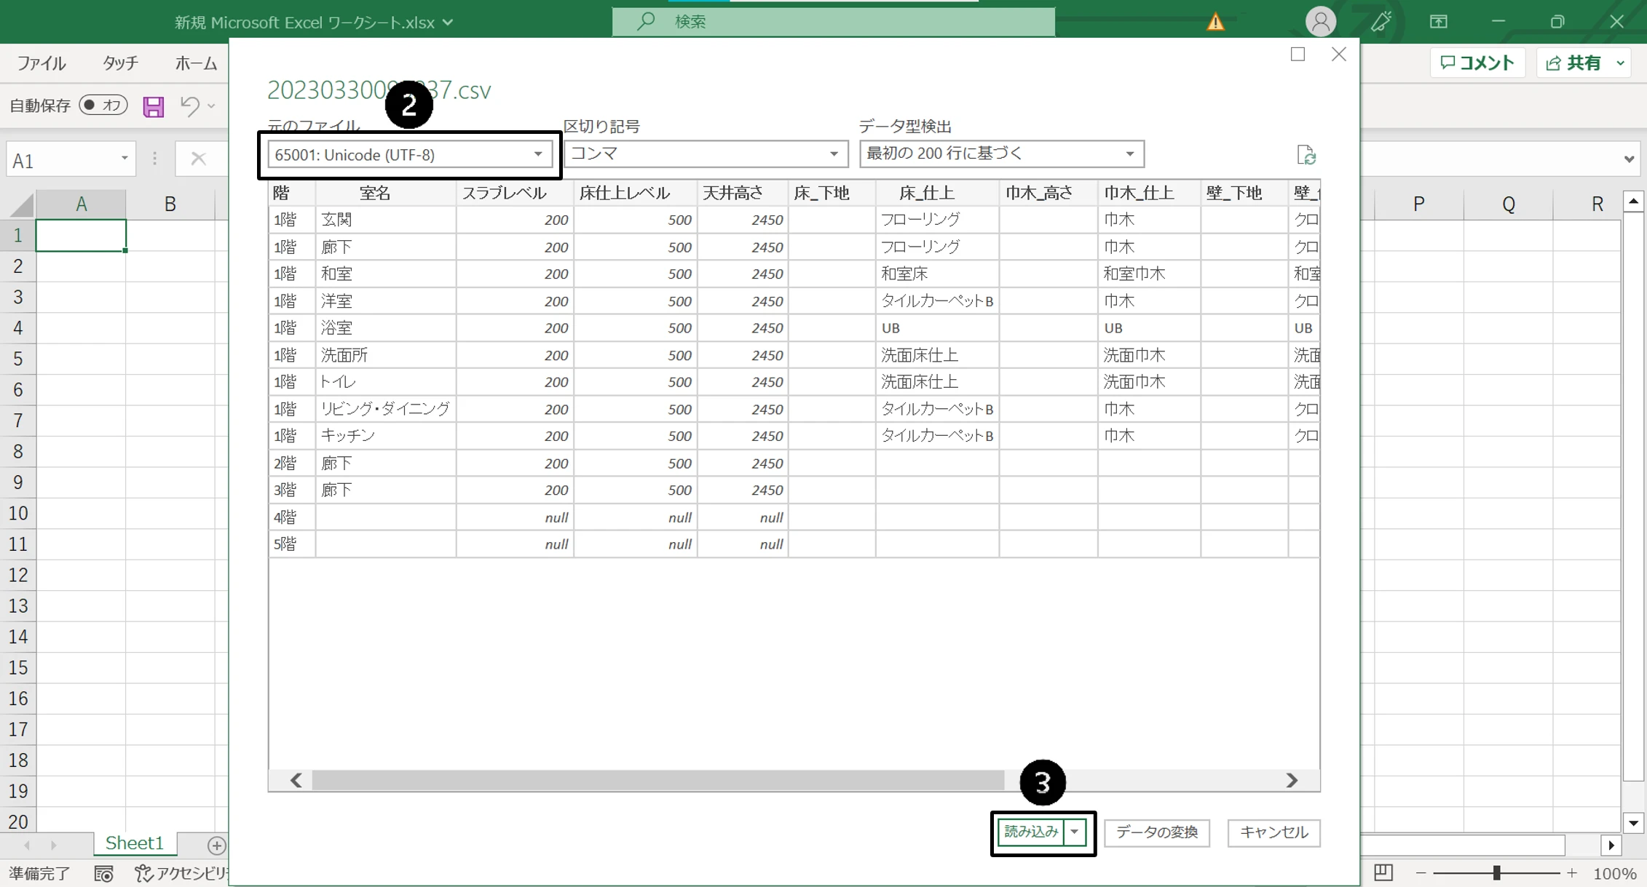
Task: Open the Undo history dropdown arrow
Action: click(x=211, y=106)
